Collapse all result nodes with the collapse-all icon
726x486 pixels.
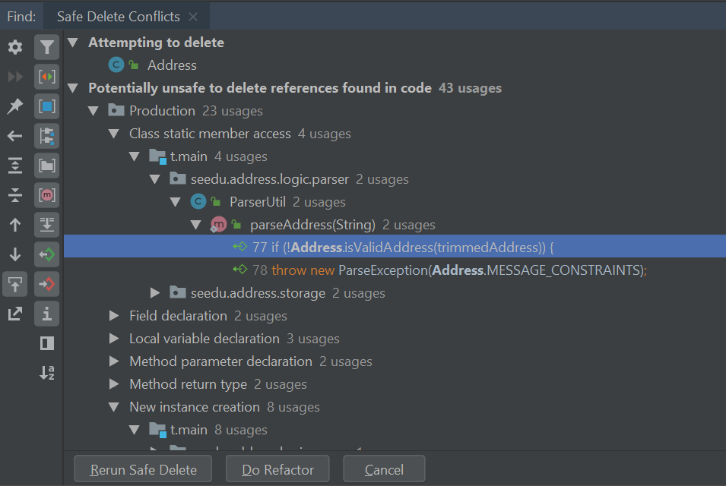[x=15, y=195]
